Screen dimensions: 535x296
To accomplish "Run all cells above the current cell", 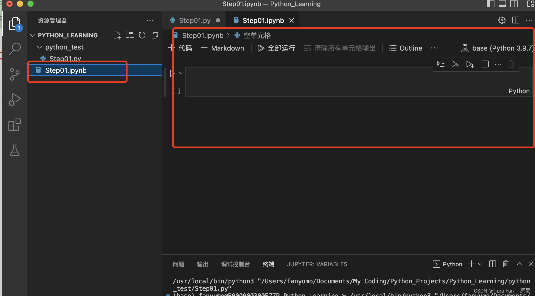I will 455,64.
